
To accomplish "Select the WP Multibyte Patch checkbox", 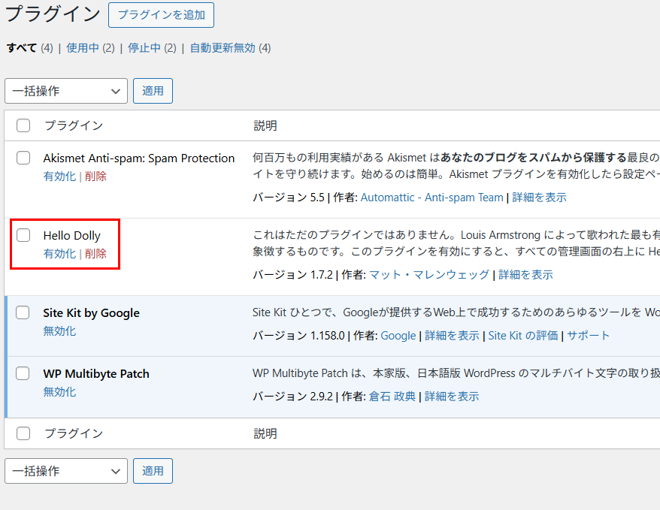I will [x=23, y=373].
